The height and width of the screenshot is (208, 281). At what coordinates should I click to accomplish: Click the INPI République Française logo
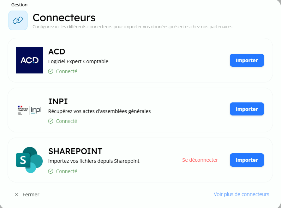coord(29,110)
